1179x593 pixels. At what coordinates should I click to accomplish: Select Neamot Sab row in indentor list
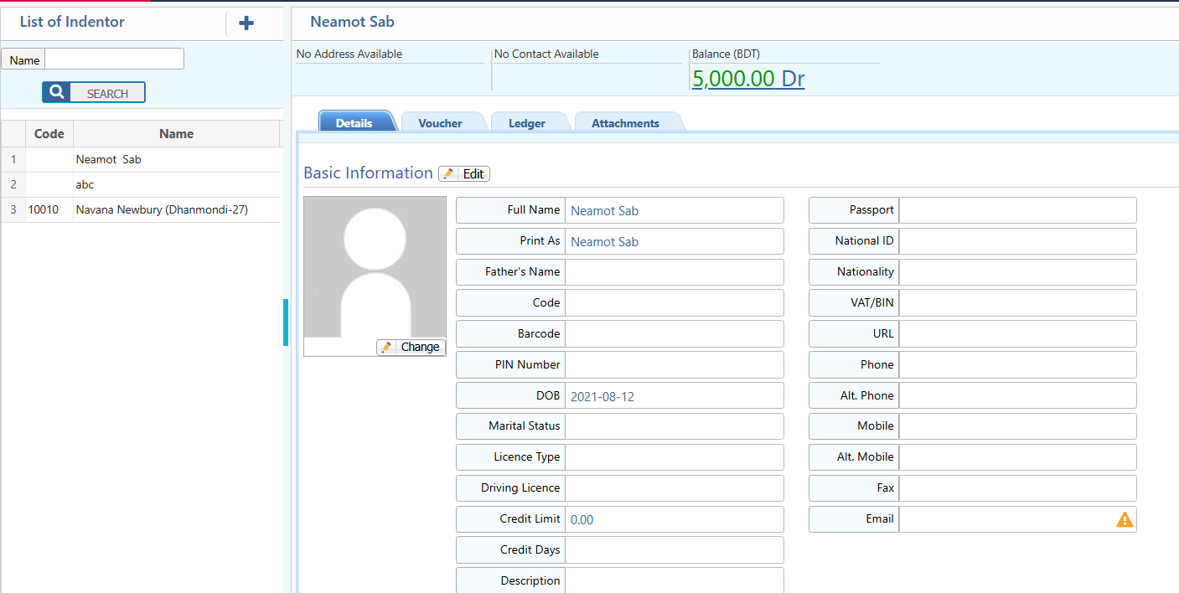109,159
